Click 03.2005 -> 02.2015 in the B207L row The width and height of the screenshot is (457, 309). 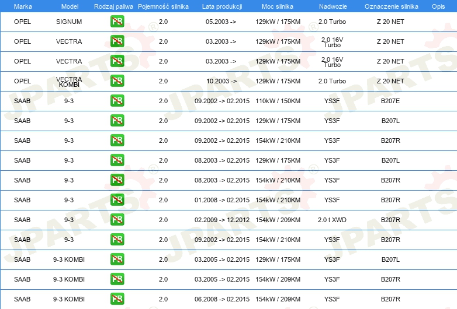coord(222,259)
